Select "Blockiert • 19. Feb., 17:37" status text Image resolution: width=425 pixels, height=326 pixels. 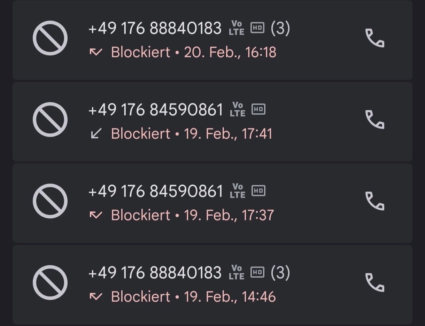coord(192,215)
